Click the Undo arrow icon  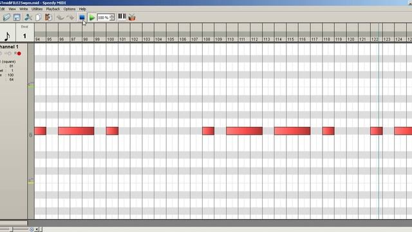[x=61, y=17]
